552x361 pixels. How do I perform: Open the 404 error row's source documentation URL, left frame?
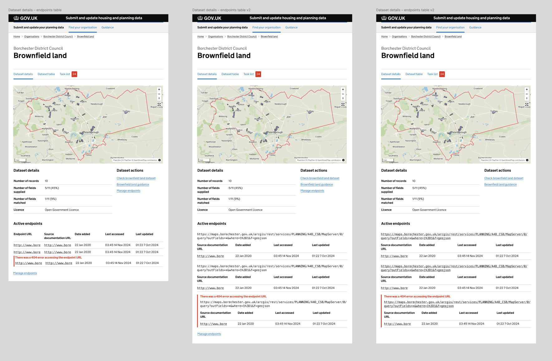click(x=59, y=263)
